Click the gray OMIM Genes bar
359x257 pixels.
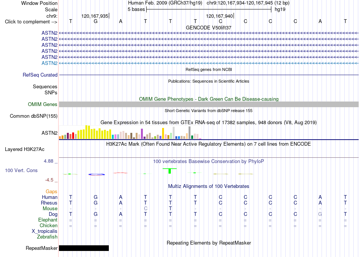[x=209, y=104]
